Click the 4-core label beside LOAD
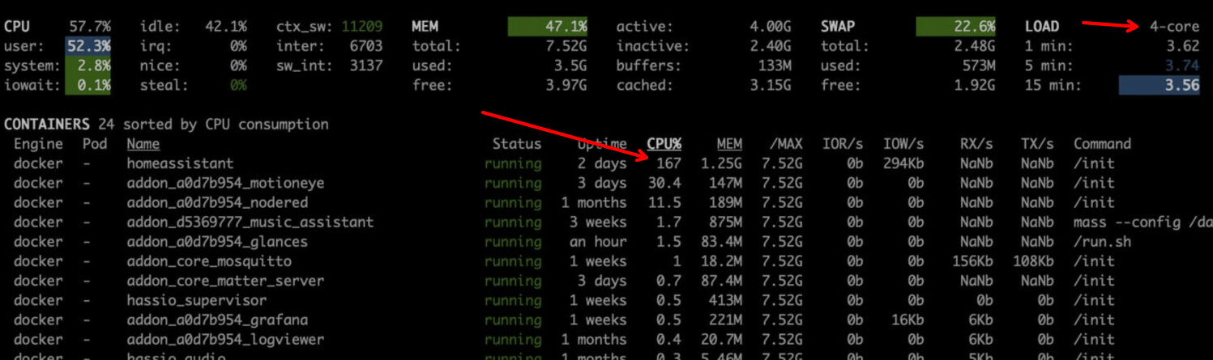The width and height of the screenshot is (1213, 360). (1174, 27)
